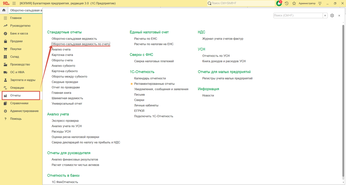Open Оборотно-сальдовая ведомость по счету

81,44
